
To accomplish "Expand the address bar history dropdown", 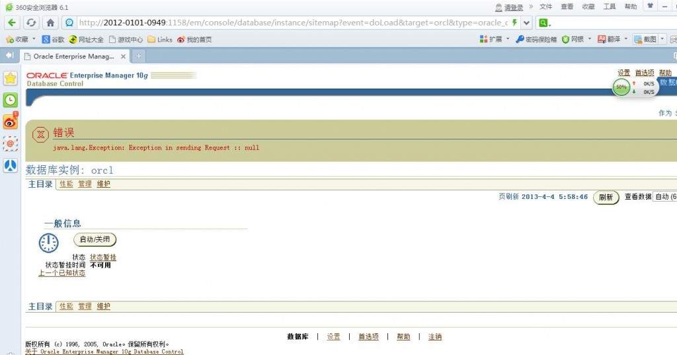I will pos(526,22).
